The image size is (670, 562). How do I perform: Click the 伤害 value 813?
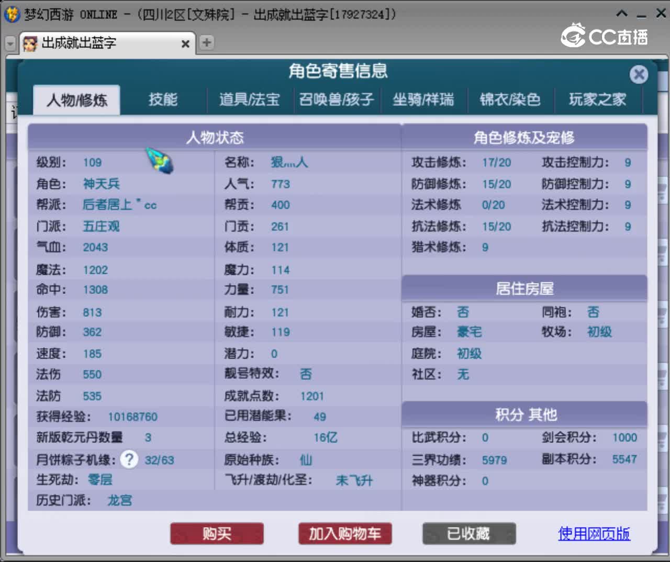click(x=92, y=312)
